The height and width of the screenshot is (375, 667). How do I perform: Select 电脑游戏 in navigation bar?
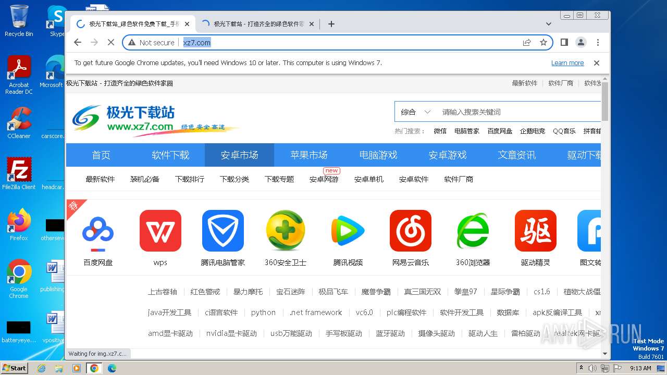[x=378, y=155]
